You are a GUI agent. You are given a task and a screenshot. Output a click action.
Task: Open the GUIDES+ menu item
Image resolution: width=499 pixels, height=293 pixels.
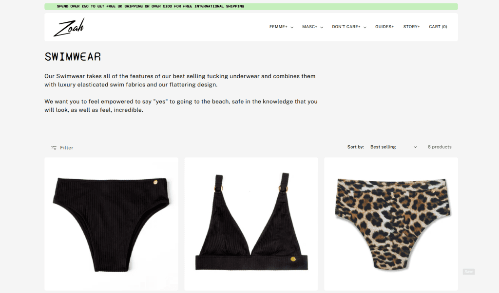pos(384,27)
